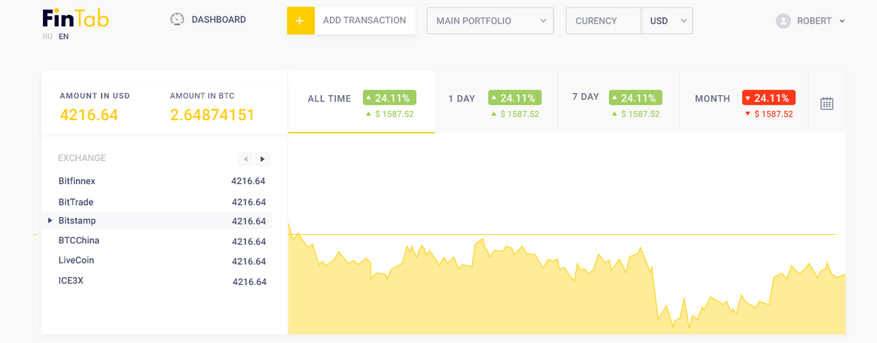Viewport: 877px width, 343px height.
Task: Open the Main Portfolio dropdown
Action: 490,21
